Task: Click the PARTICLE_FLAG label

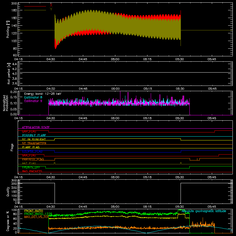Action: (33, 159)
